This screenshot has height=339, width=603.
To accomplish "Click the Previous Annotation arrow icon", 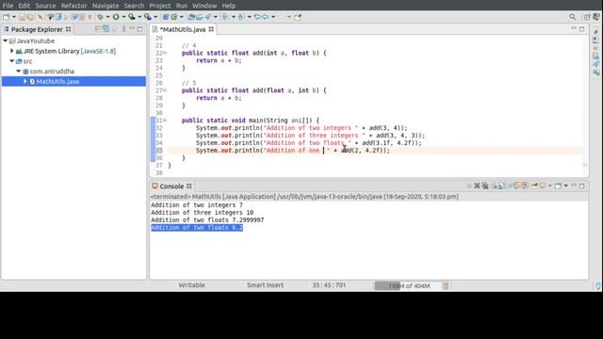I will 241,17.
